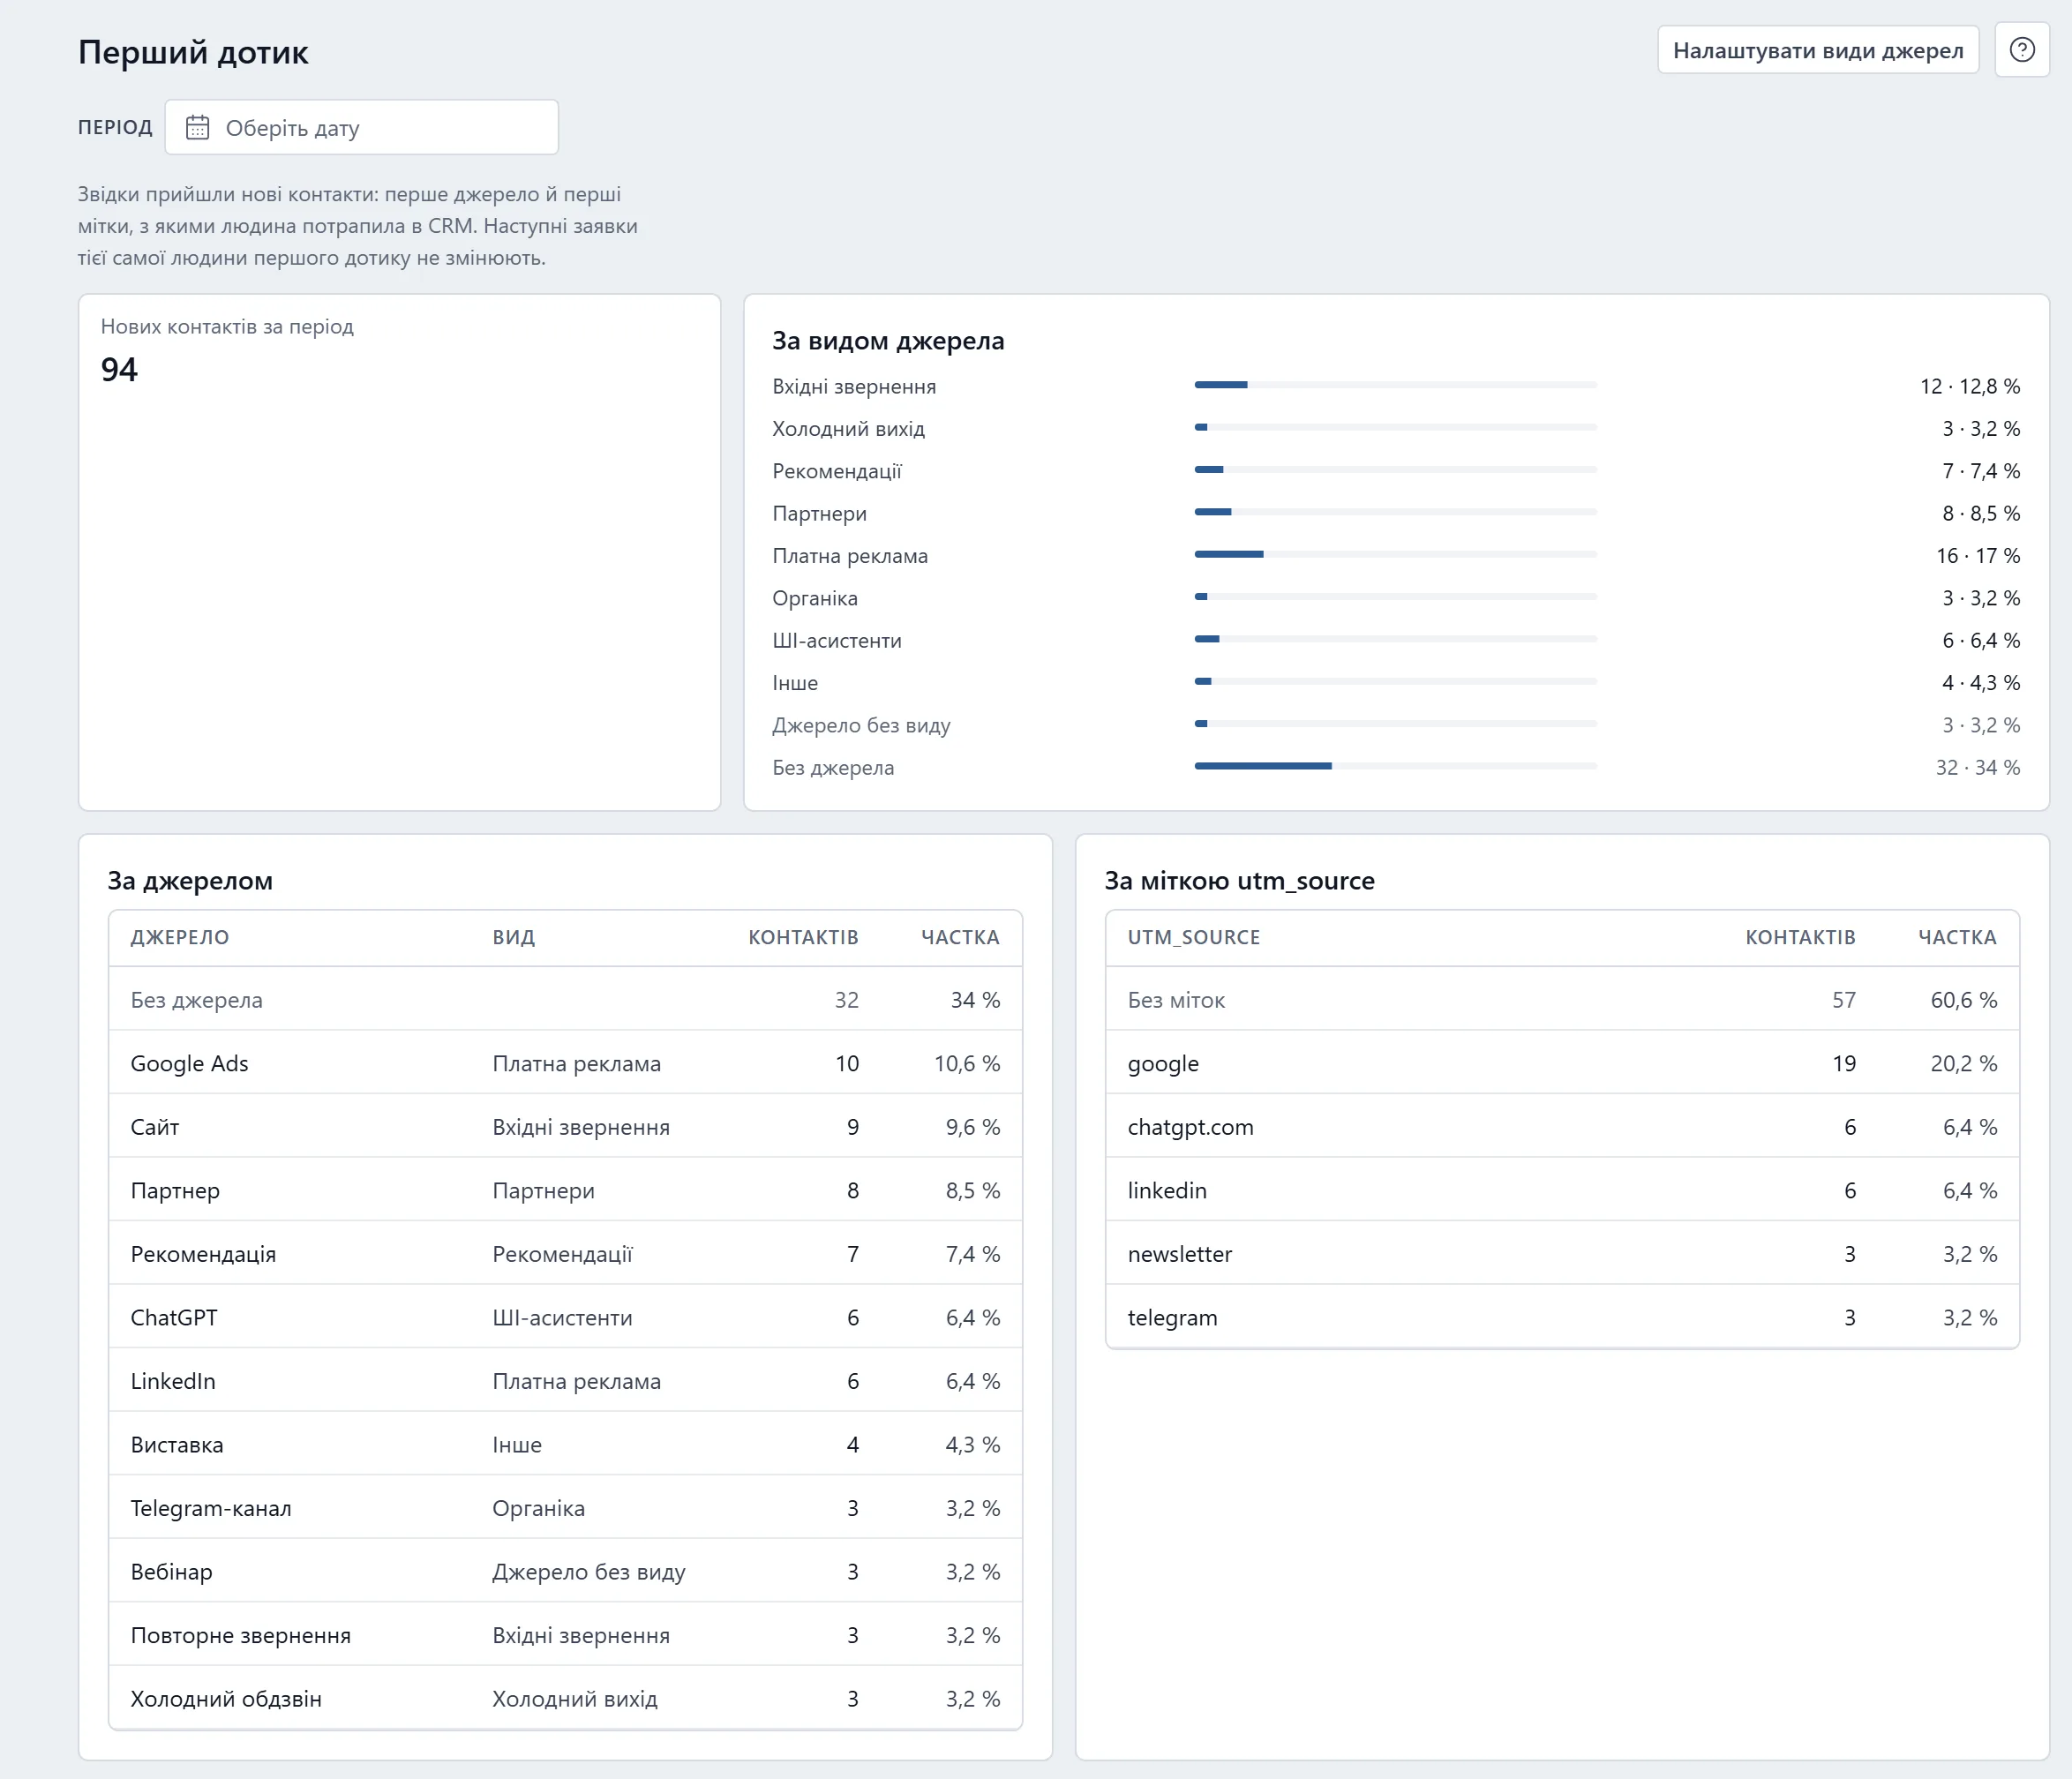Click the 32 · 34 % value
Screen dimensions: 2072x1779
(x=1977, y=767)
